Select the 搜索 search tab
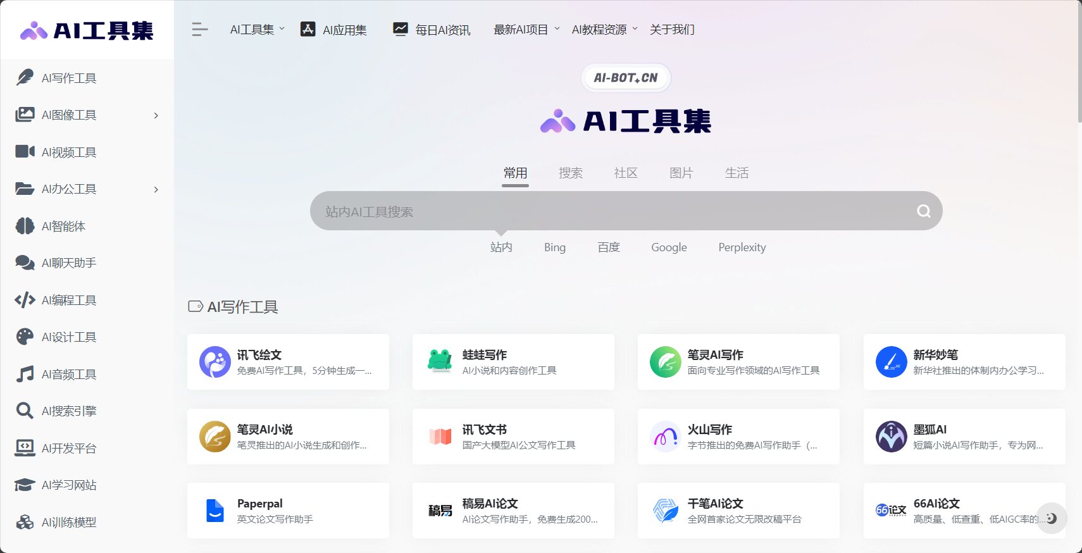Screen dimensions: 1082x553 tap(571, 173)
